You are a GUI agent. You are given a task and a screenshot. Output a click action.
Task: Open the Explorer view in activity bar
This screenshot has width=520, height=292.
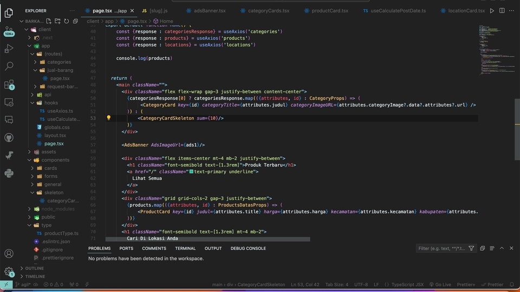pyautogui.click(x=9, y=13)
